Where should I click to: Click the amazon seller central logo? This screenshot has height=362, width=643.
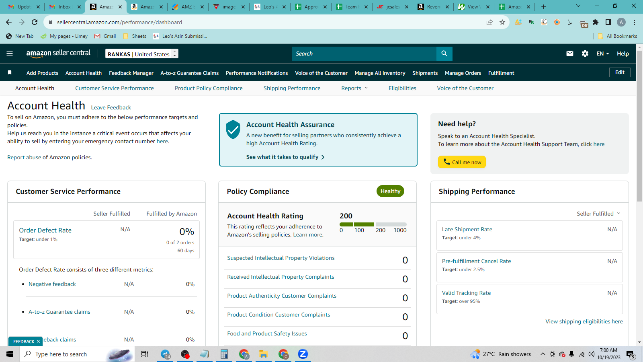pyautogui.click(x=58, y=53)
